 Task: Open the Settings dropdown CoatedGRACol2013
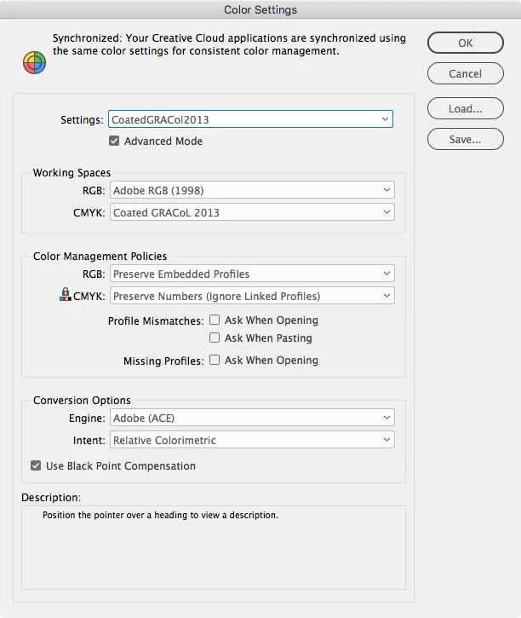coord(250,119)
